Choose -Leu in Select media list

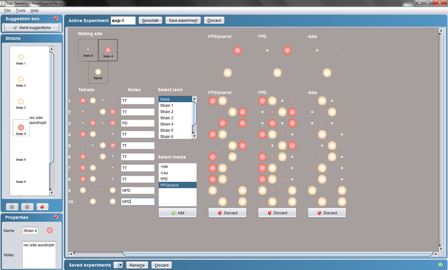point(164,173)
